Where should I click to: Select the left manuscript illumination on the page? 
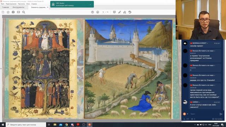tap(43, 68)
